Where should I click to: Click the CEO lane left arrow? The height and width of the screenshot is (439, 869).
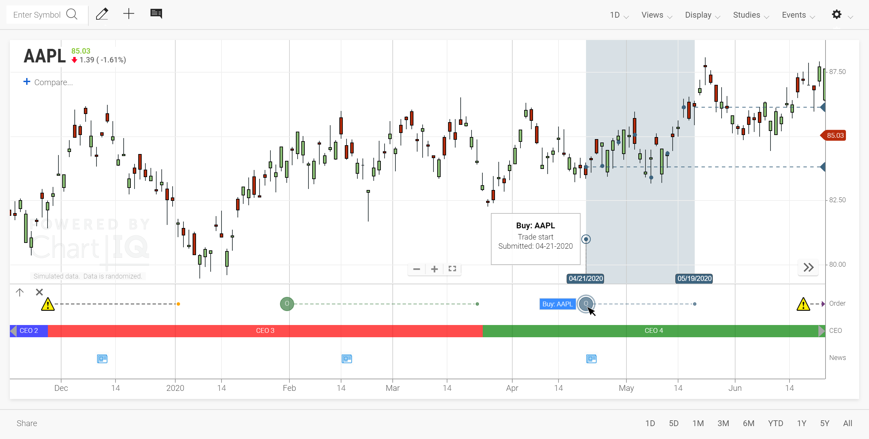pyautogui.click(x=13, y=331)
